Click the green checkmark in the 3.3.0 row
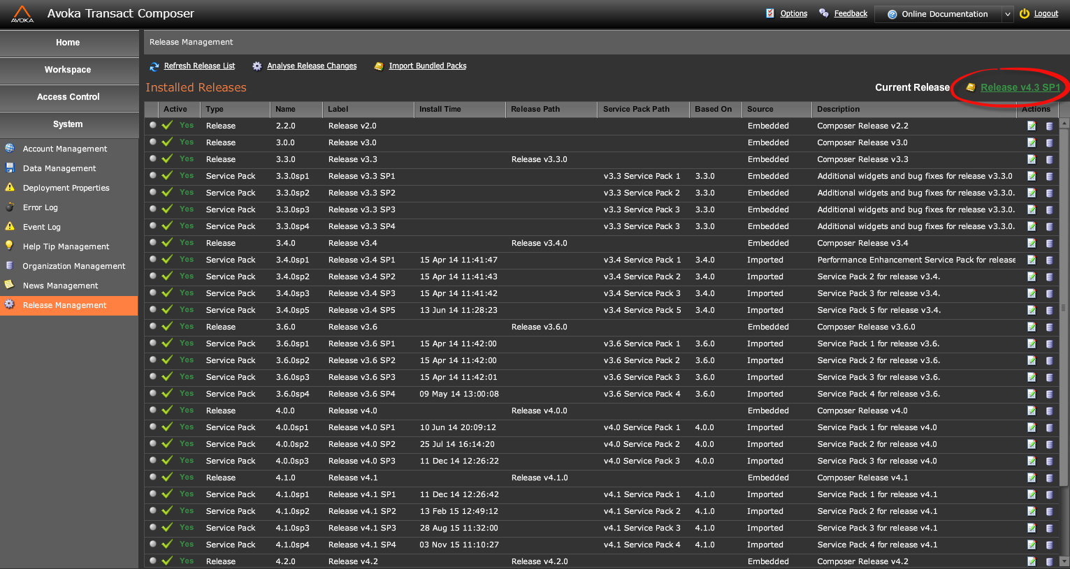This screenshot has height=569, width=1070. [x=167, y=158]
